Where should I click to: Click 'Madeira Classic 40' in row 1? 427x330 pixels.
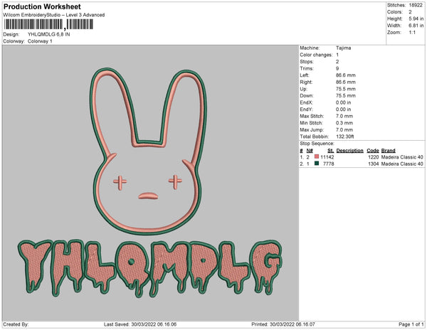pyautogui.click(x=402, y=157)
